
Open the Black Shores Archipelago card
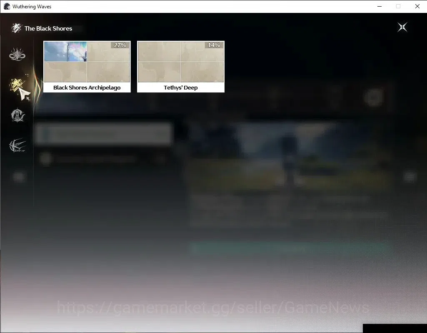tap(87, 67)
